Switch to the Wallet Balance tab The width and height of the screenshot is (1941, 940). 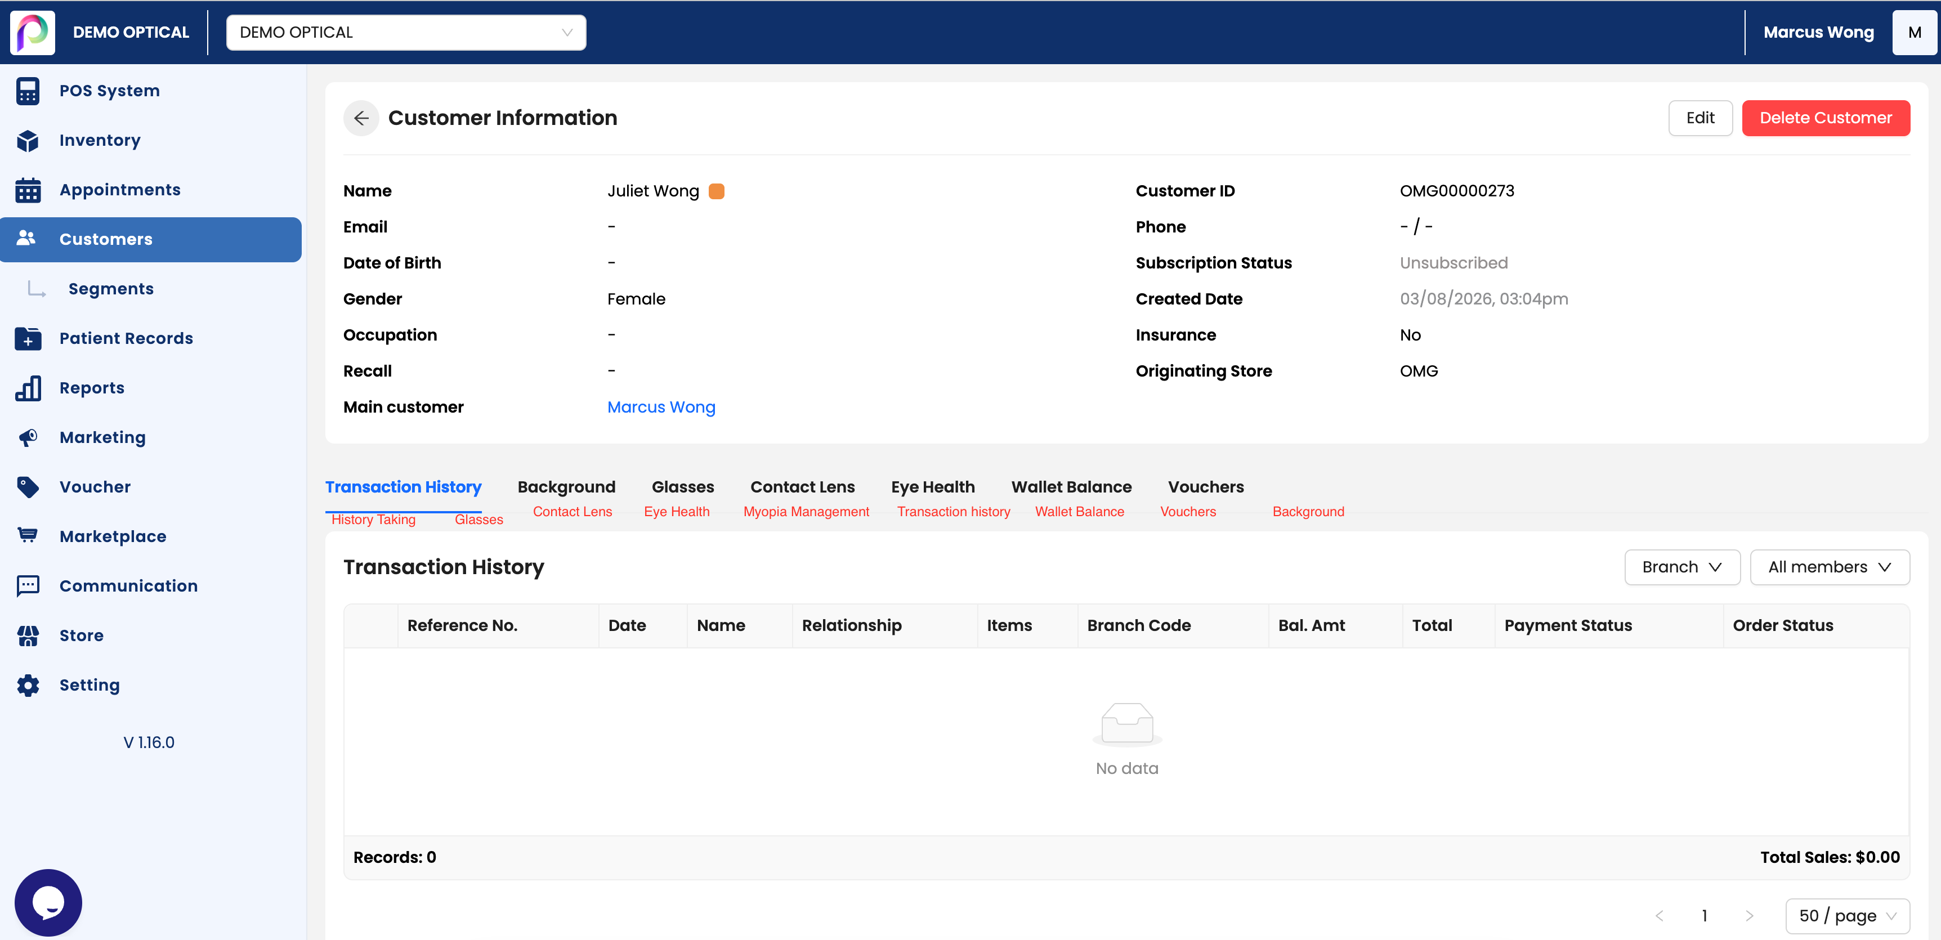pyautogui.click(x=1071, y=487)
